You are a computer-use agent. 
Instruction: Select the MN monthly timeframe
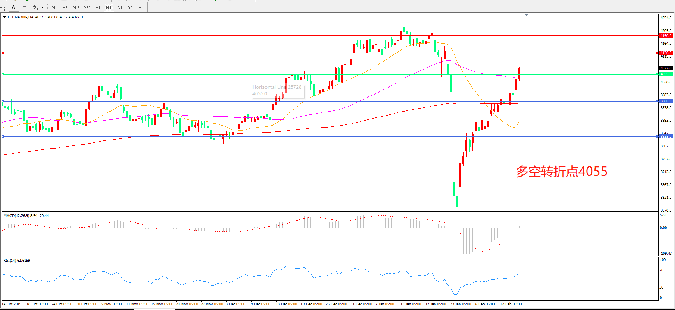tap(141, 7)
